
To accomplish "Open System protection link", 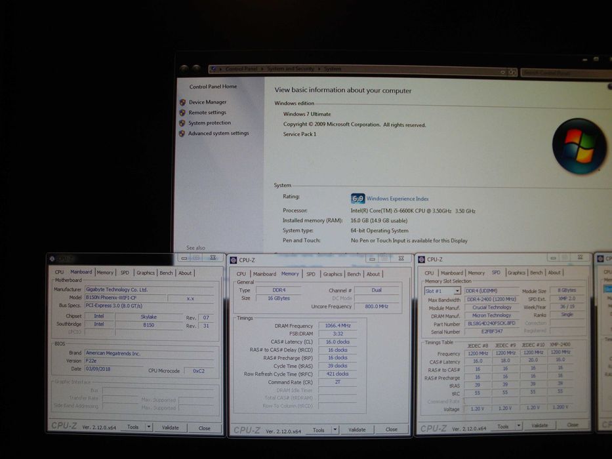I will point(210,123).
